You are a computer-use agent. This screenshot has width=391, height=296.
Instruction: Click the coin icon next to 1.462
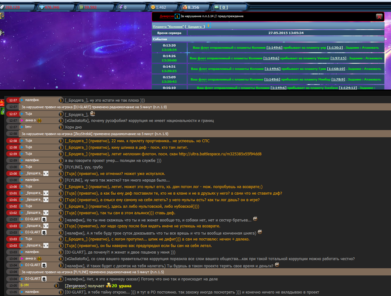pyautogui.click(x=153, y=7)
